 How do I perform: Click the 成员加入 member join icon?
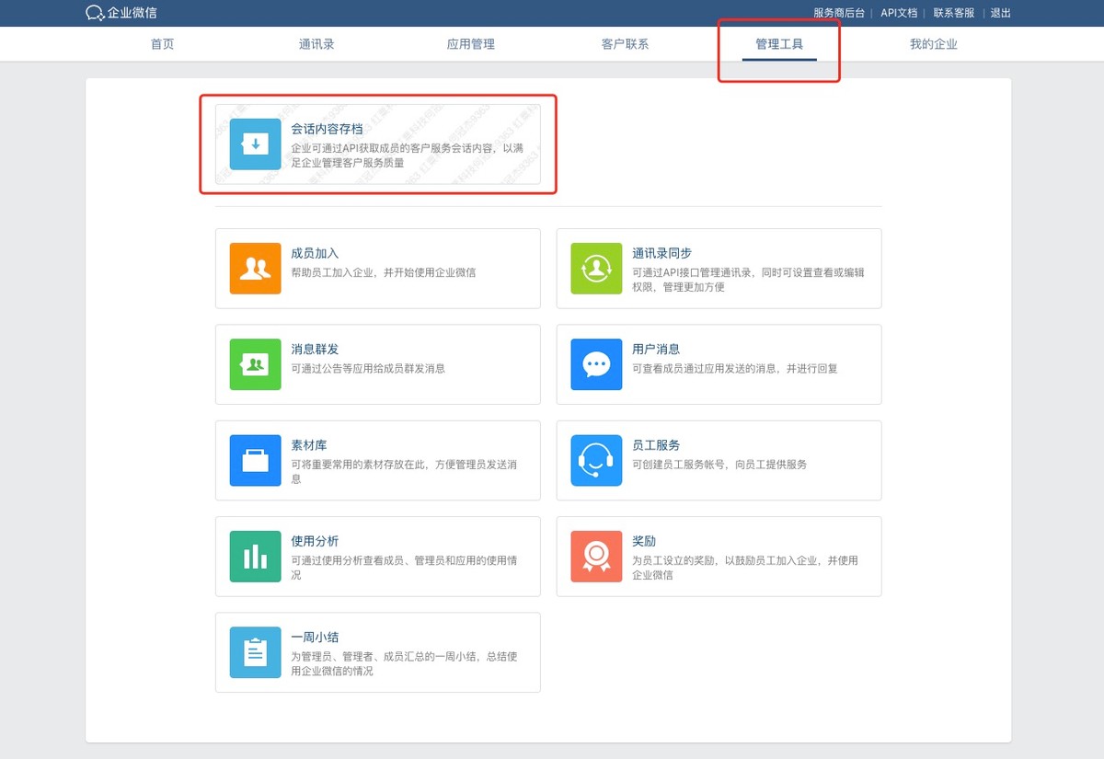tap(254, 268)
